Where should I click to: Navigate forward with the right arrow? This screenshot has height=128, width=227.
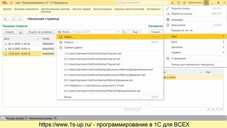[x=20, y=19]
